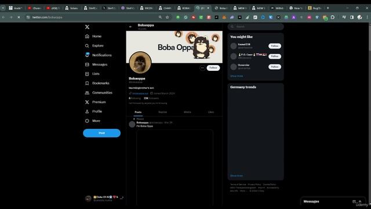Open Home from the sidebar
The width and height of the screenshot is (371, 209).
pos(93,36)
